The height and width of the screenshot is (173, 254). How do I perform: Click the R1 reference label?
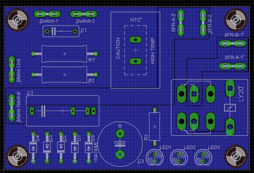point(91,60)
